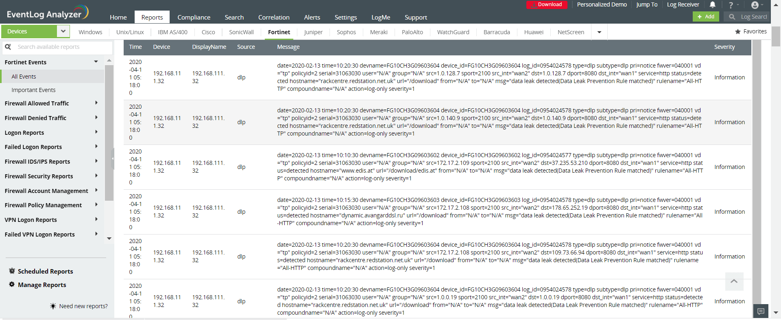Expand Firewall Policy Management section

96,205
